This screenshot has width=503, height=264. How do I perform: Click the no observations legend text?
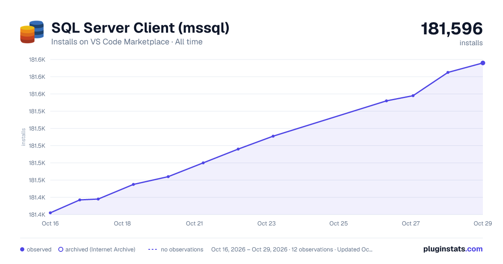pos(182,249)
